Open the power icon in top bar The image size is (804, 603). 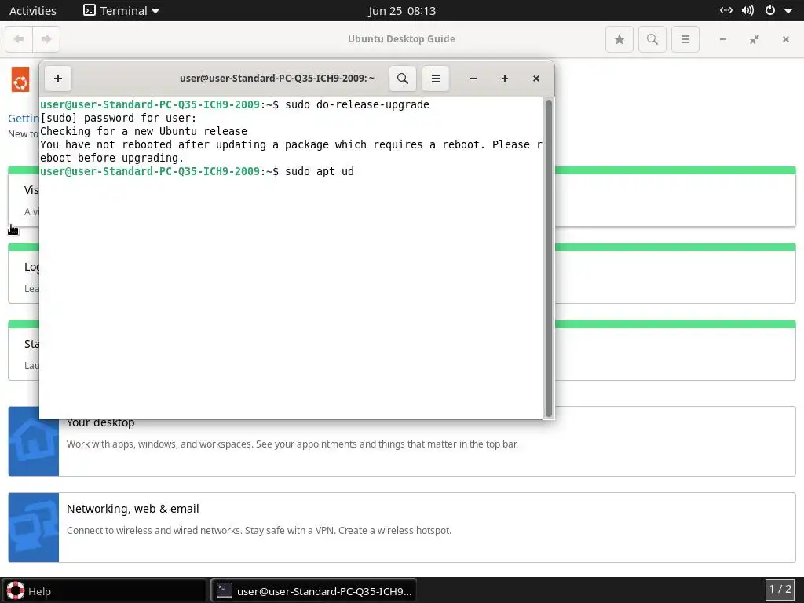point(770,10)
